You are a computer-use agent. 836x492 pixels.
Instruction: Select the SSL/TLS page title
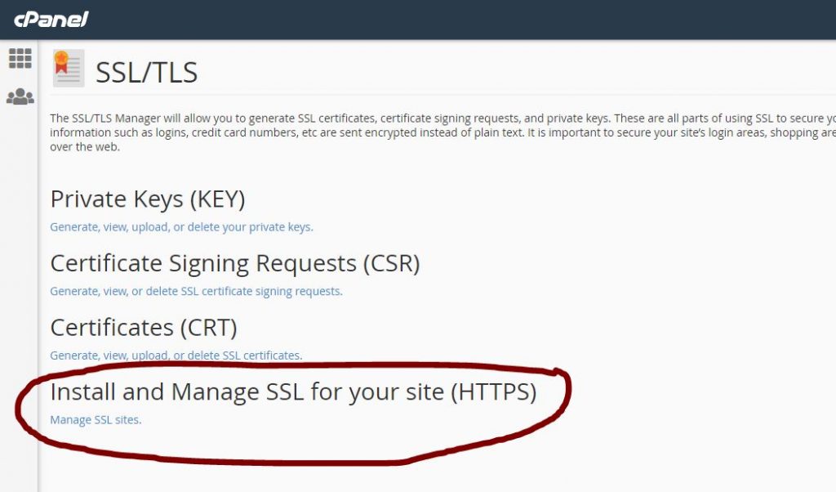(x=147, y=72)
